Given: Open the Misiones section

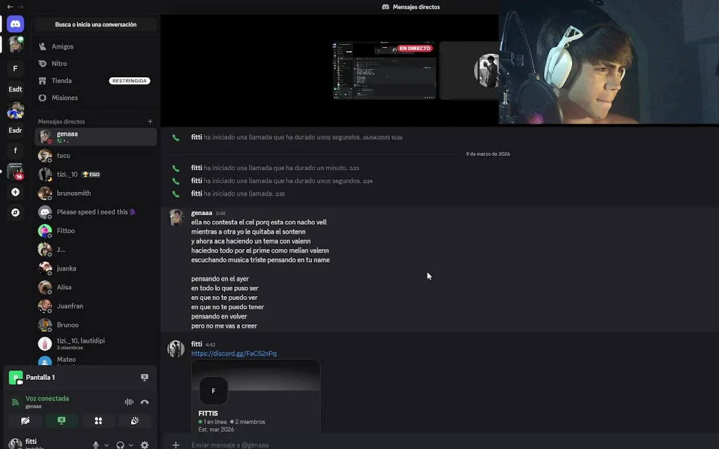Looking at the screenshot, I should 96,97.
